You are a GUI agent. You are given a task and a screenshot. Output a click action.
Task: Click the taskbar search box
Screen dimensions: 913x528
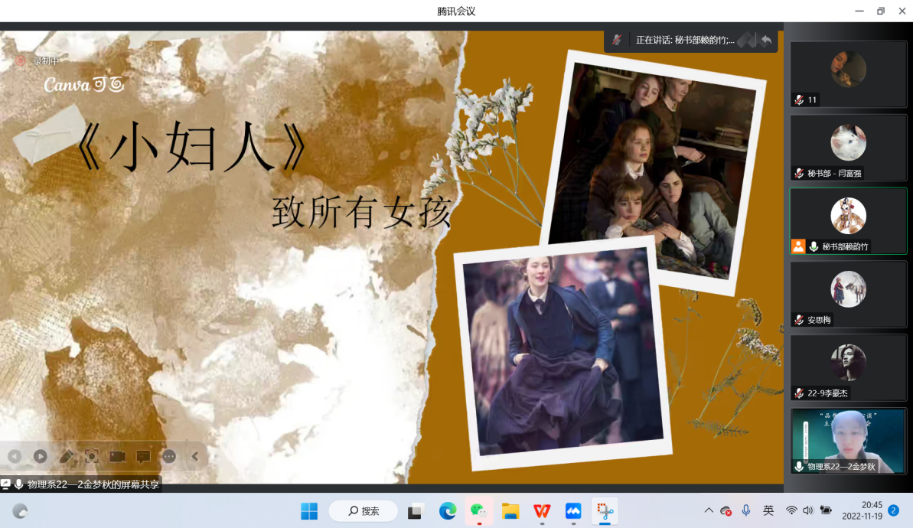click(363, 510)
